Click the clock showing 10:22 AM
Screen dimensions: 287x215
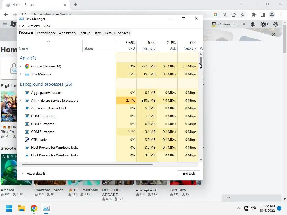tap(268, 206)
